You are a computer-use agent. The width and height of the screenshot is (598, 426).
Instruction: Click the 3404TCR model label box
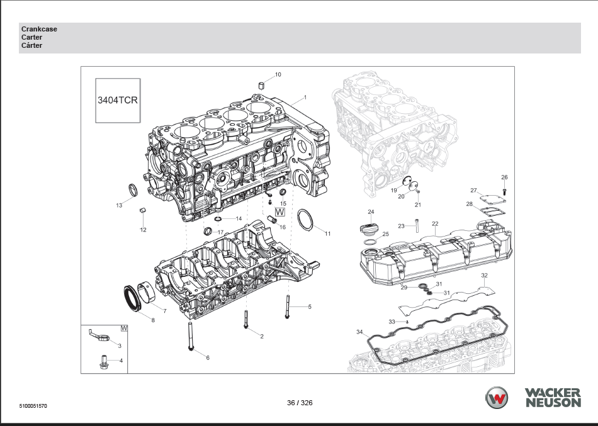(118, 100)
